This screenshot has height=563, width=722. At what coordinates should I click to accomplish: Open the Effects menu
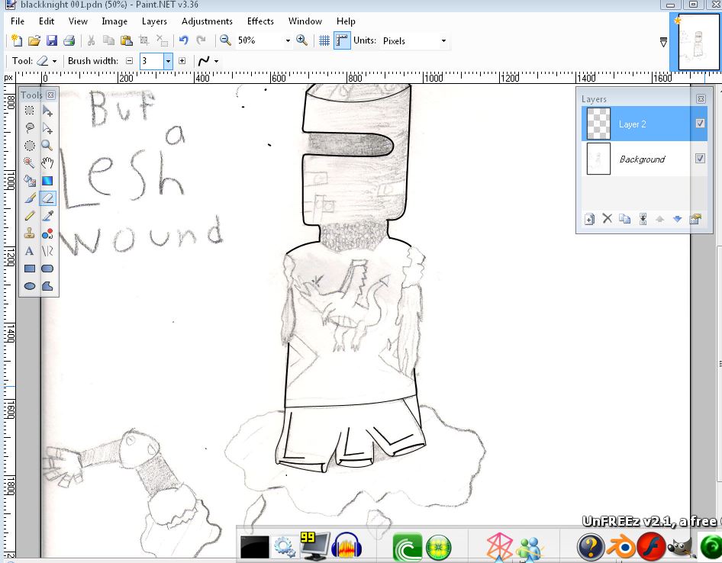click(x=260, y=21)
